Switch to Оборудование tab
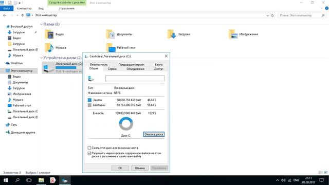 (135, 69)
